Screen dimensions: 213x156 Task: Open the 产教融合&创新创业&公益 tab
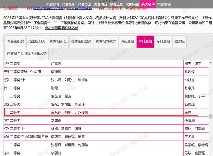click(27, 53)
